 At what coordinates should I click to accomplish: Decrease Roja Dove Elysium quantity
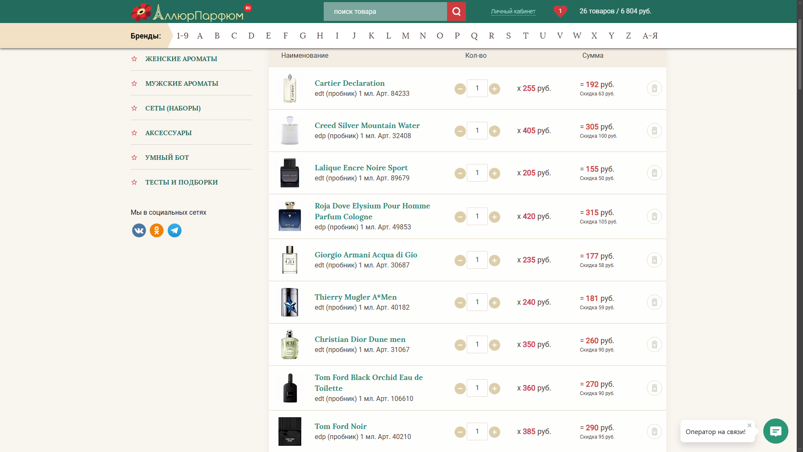[x=460, y=217]
